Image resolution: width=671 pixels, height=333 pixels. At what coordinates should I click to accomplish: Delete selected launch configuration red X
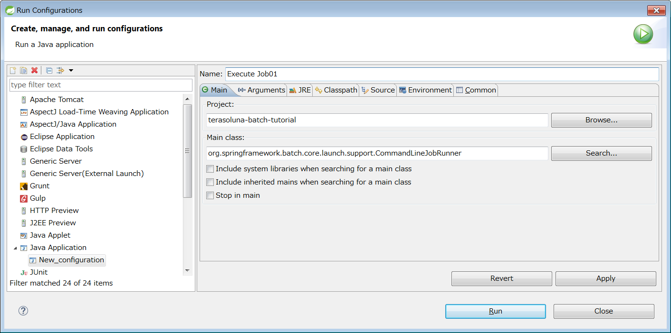tap(34, 70)
